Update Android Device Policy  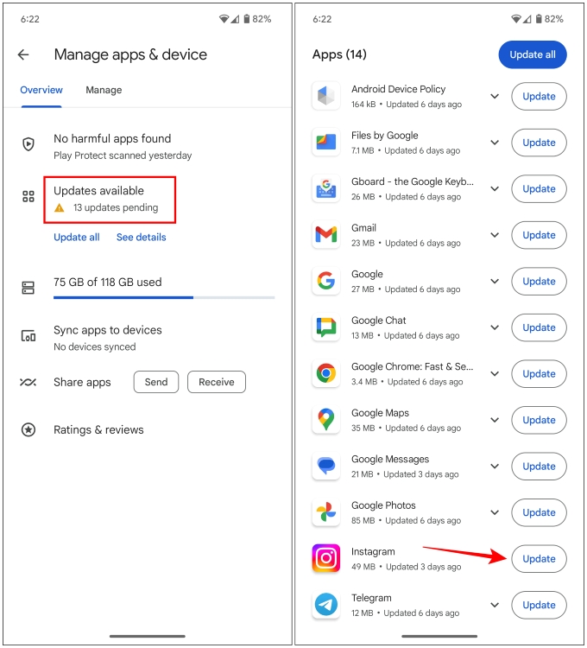[539, 96]
